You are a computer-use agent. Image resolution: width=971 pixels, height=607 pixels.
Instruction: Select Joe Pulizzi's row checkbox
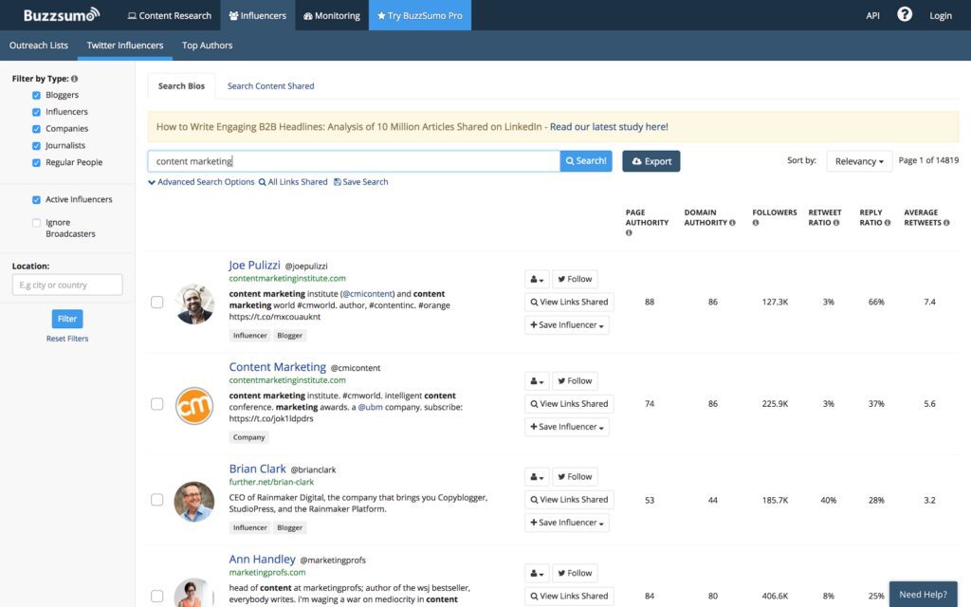coord(156,303)
